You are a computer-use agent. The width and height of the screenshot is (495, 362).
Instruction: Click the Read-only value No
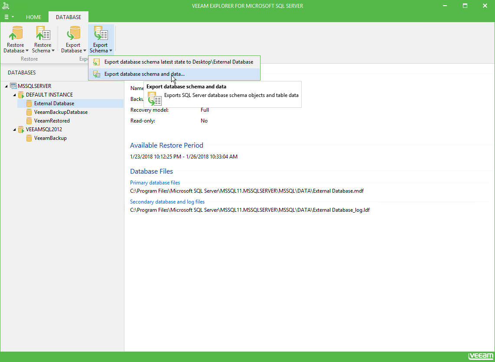pyautogui.click(x=204, y=121)
